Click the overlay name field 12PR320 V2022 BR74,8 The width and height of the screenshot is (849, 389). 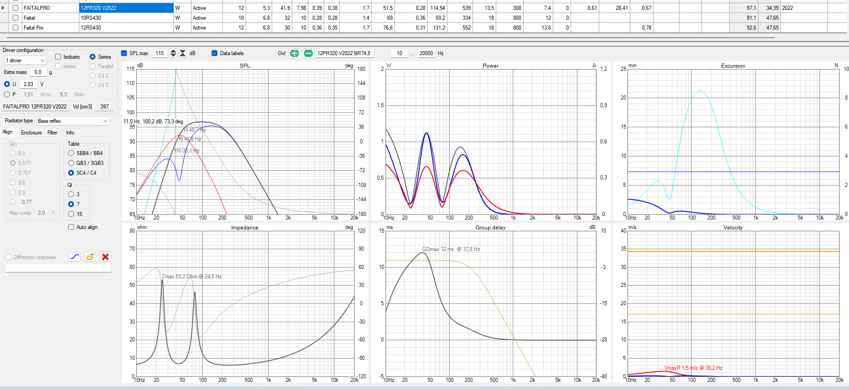345,53
